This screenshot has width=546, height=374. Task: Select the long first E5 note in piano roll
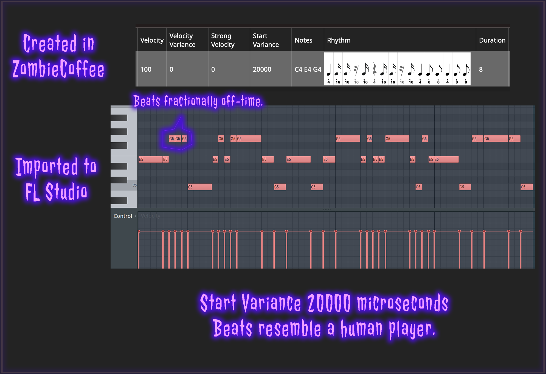[151, 159]
